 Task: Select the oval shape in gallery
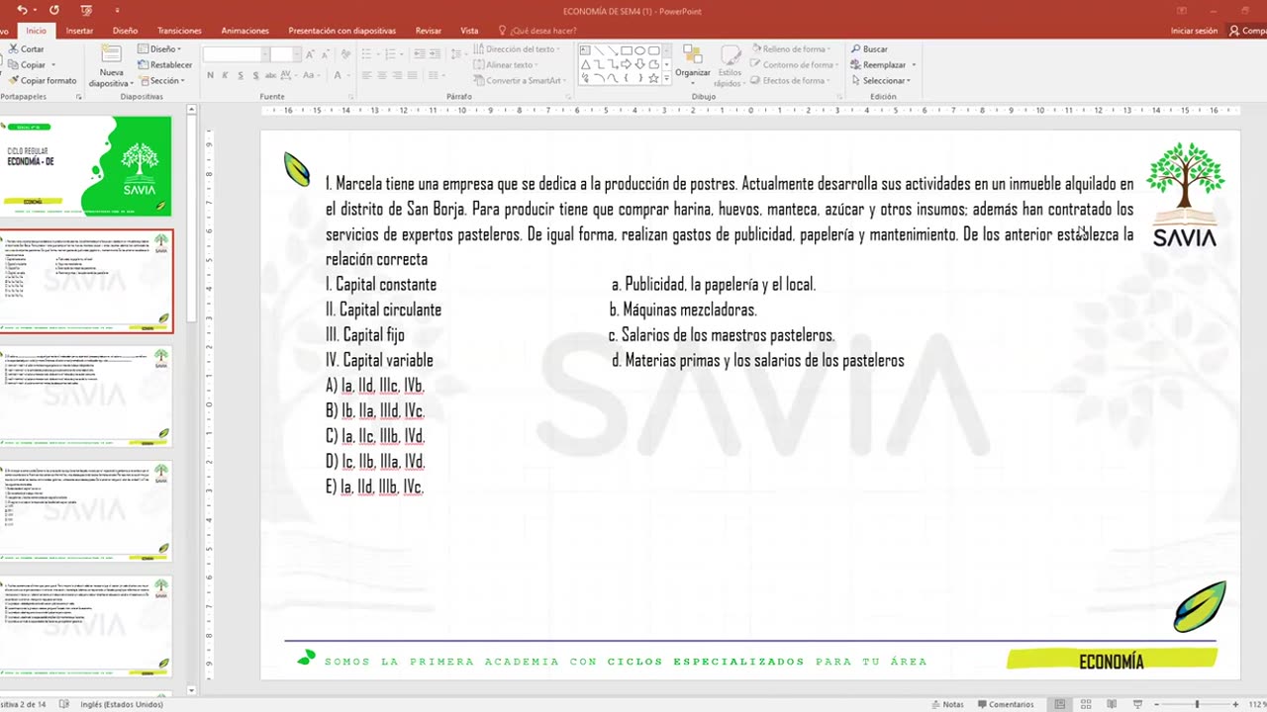pos(640,50)
